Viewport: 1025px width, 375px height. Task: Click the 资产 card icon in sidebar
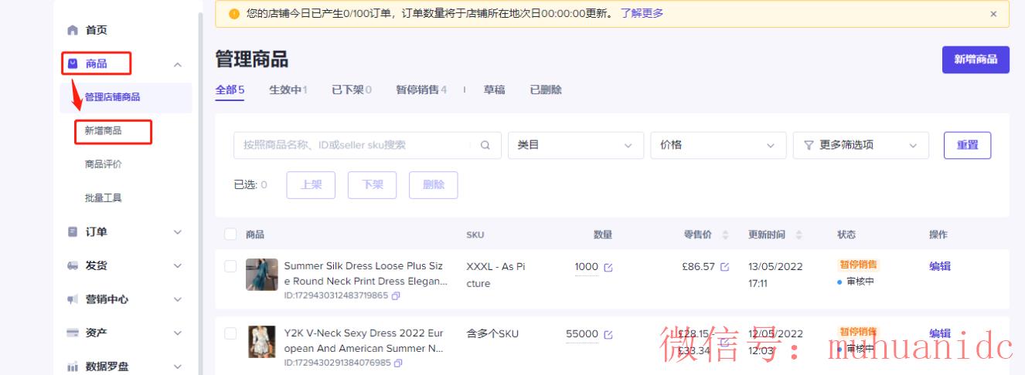click(73, 333)
